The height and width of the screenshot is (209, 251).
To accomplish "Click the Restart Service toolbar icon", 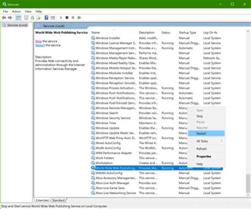I will point(79,17).
